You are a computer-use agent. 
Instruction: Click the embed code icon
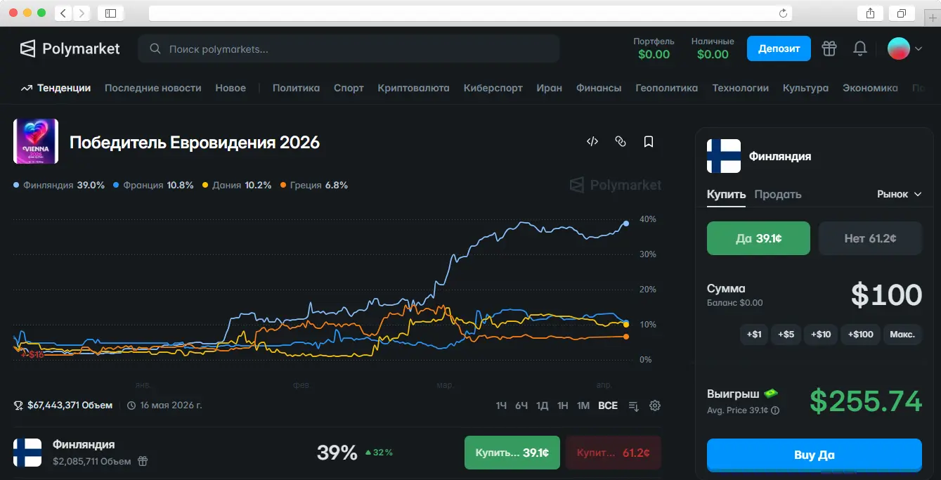pyautogui.click(x=592, y=141)
